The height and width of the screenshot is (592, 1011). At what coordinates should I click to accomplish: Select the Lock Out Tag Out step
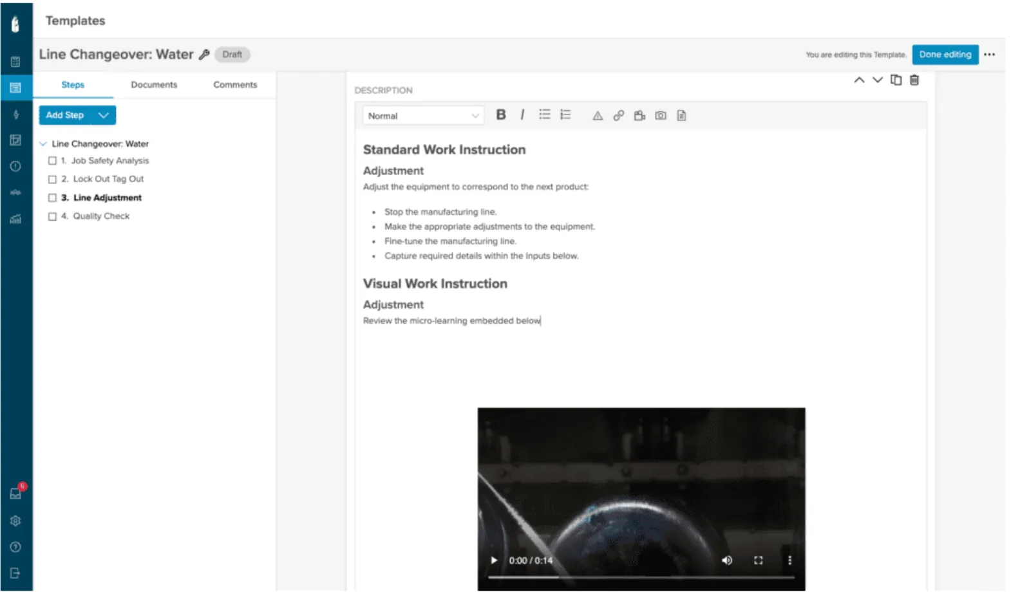pyautogui.click(x=108, y=179)
